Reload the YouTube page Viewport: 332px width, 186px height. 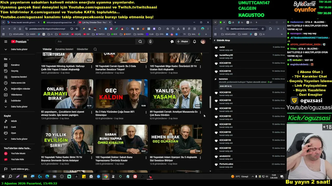click(15, 29)
